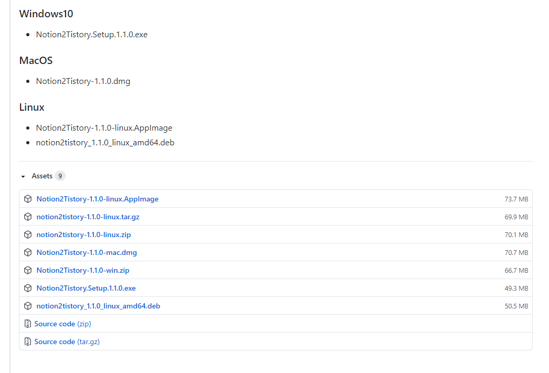Screen dimensions: 549x373
Task: Click the Windows10 heading
Action: tap(46, 14)
